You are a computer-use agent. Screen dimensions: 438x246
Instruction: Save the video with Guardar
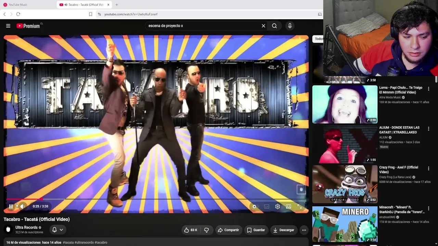pos(256,230)
